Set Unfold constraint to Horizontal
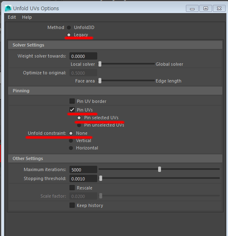Screen dimensions: 228x236 click(71, 148)
